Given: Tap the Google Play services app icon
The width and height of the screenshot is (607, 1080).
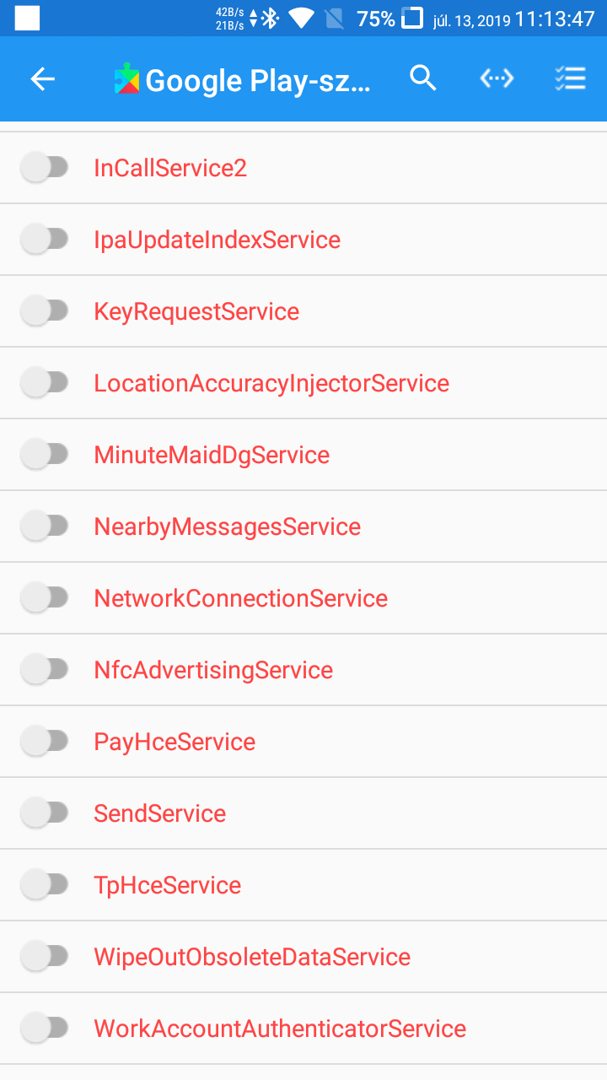Looking at the screenshot, I should (127, 78).
